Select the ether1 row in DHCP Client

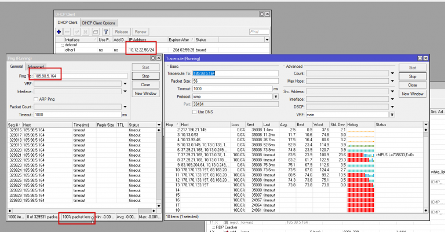coord(162,50)
